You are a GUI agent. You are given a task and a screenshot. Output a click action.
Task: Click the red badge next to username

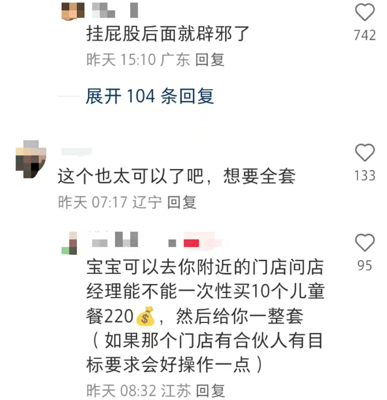click(191, 243)
